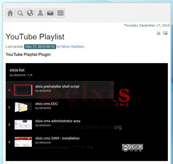
Task: Click by elxiscms playlist owner text
Action: pos(17,75)
